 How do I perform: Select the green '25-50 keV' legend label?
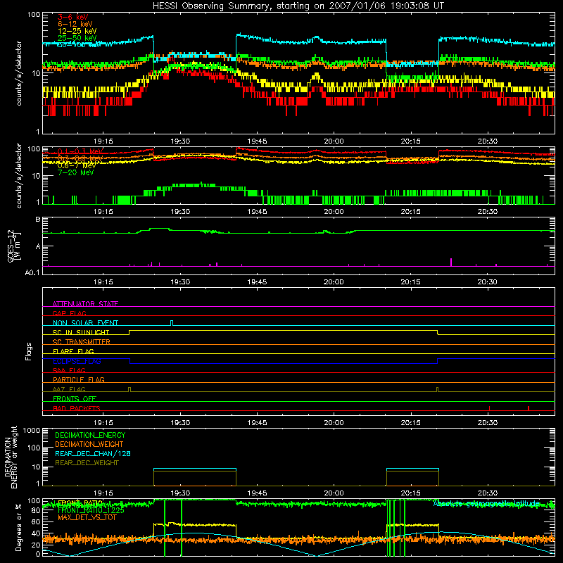pyautogui.click(x=77, y=38)
